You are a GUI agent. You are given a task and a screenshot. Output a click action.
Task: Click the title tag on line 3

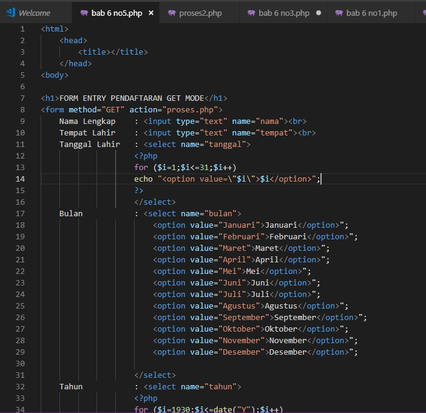(113, 52)
